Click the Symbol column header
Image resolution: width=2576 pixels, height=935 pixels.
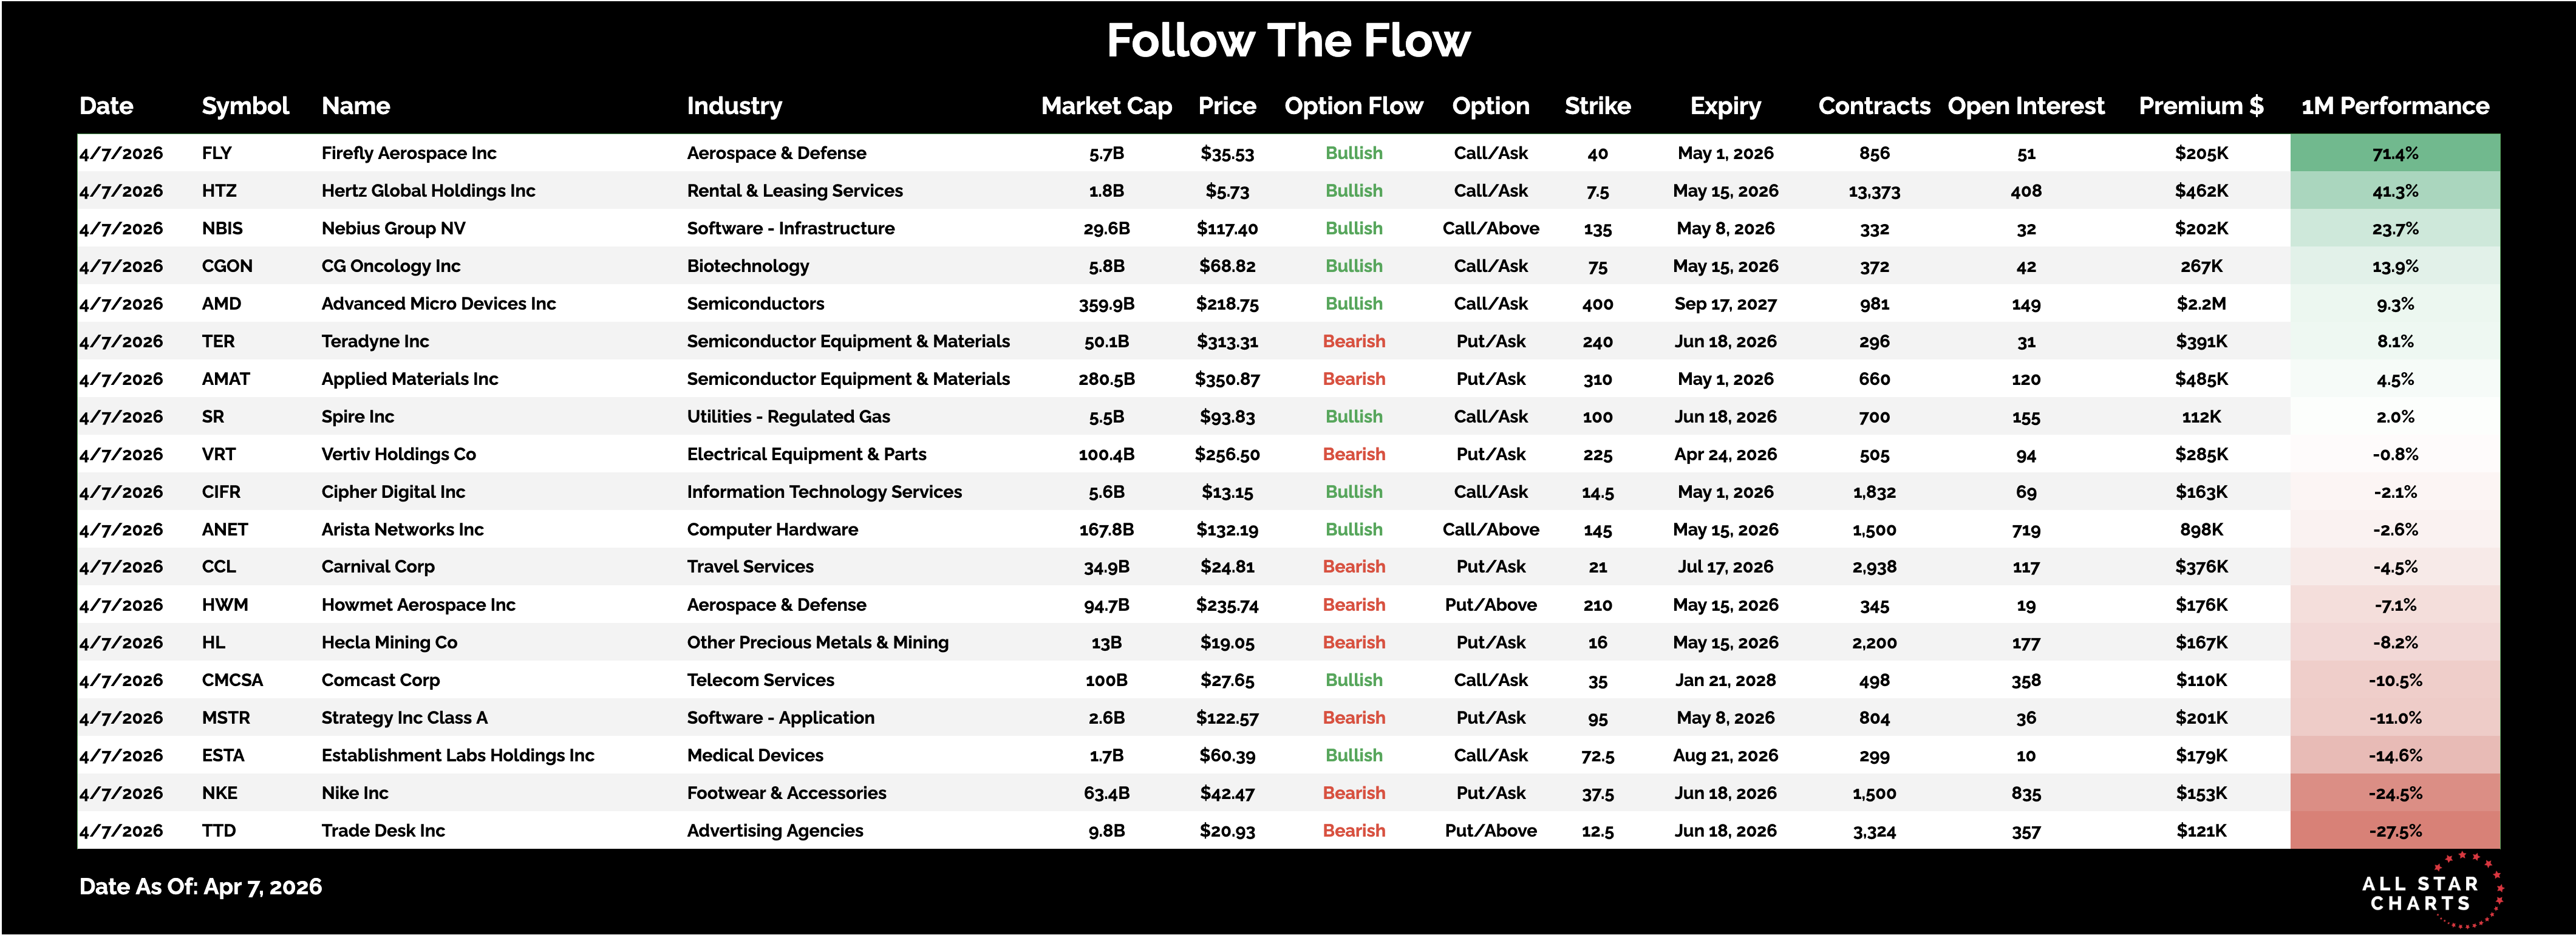245,106
